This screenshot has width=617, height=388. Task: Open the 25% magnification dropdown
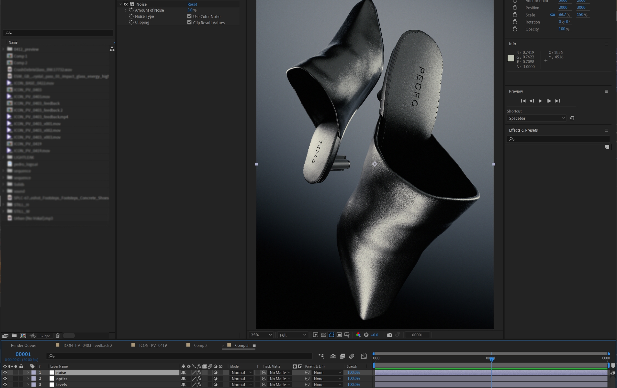(x=261, y=335)
